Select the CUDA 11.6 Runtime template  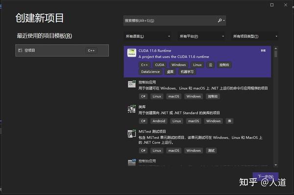197,62
